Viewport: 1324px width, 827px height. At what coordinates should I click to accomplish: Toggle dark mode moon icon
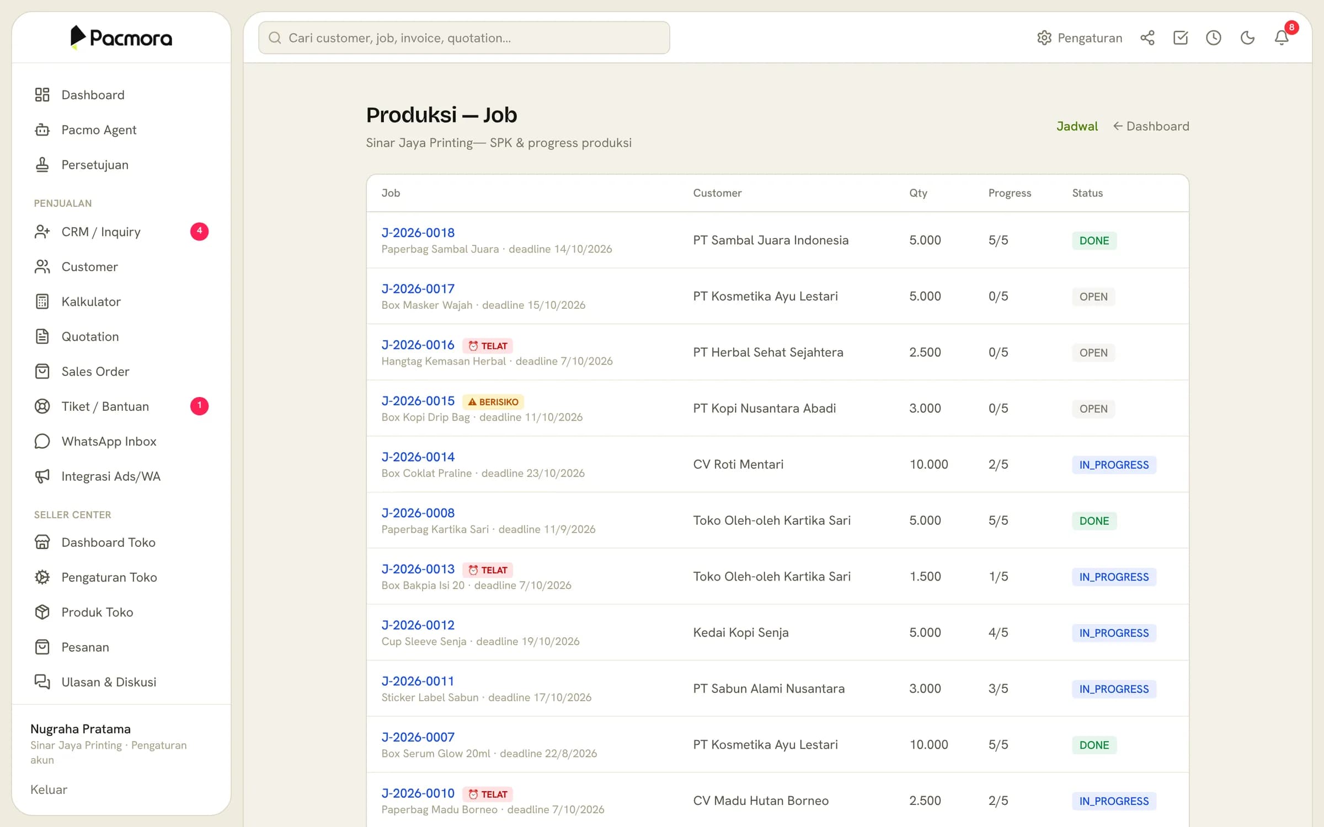(x=1247, y=37)
